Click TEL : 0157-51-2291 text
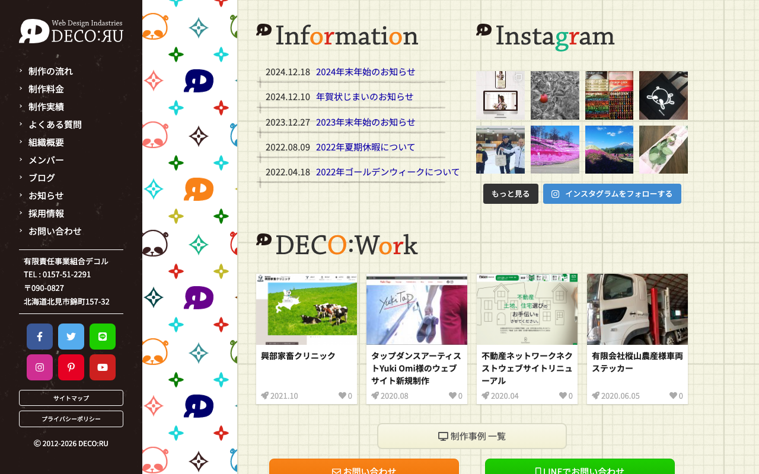The width and height of the screenshot is (759, 474). [57, 274]
